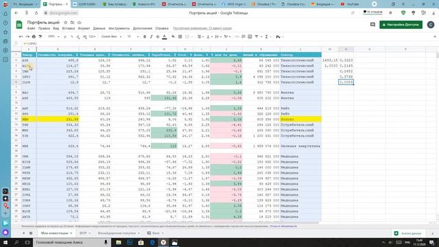Insert a comment using the toolbar icon
The width and height of the screenshot is (439, 247).
244,36
